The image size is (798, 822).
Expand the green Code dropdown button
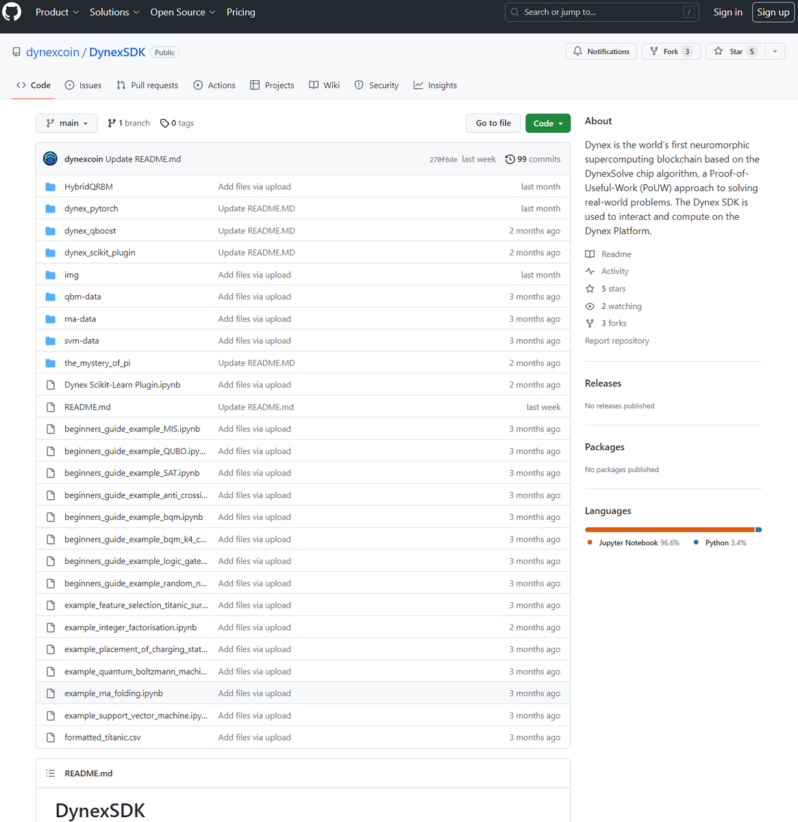point(548,123)
